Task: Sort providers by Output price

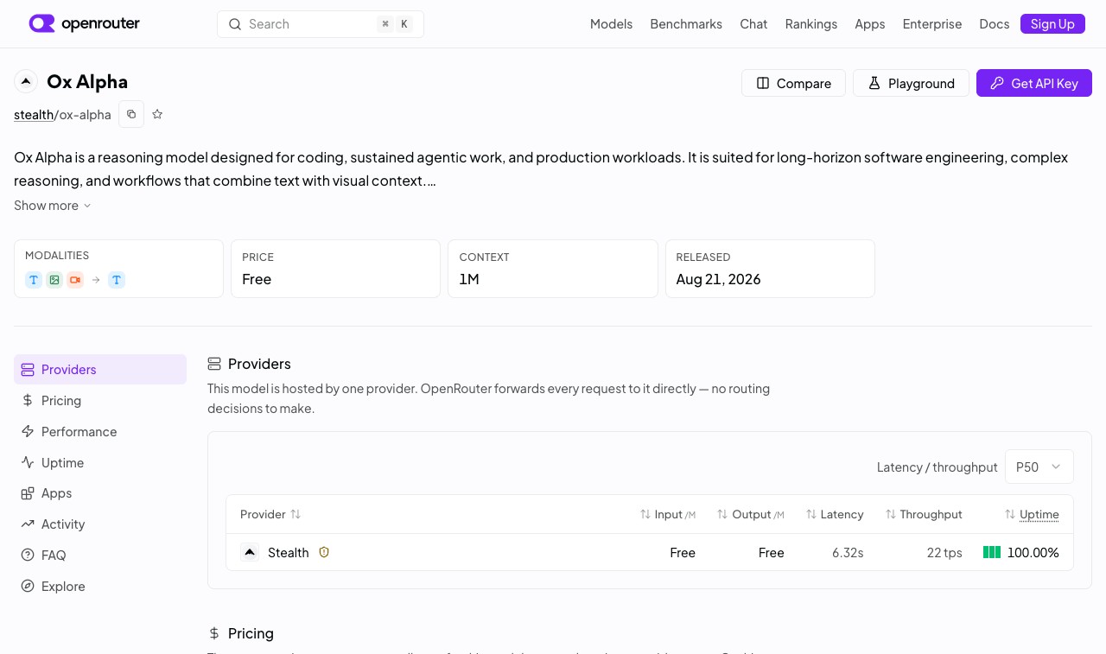Action: point(750,514)
